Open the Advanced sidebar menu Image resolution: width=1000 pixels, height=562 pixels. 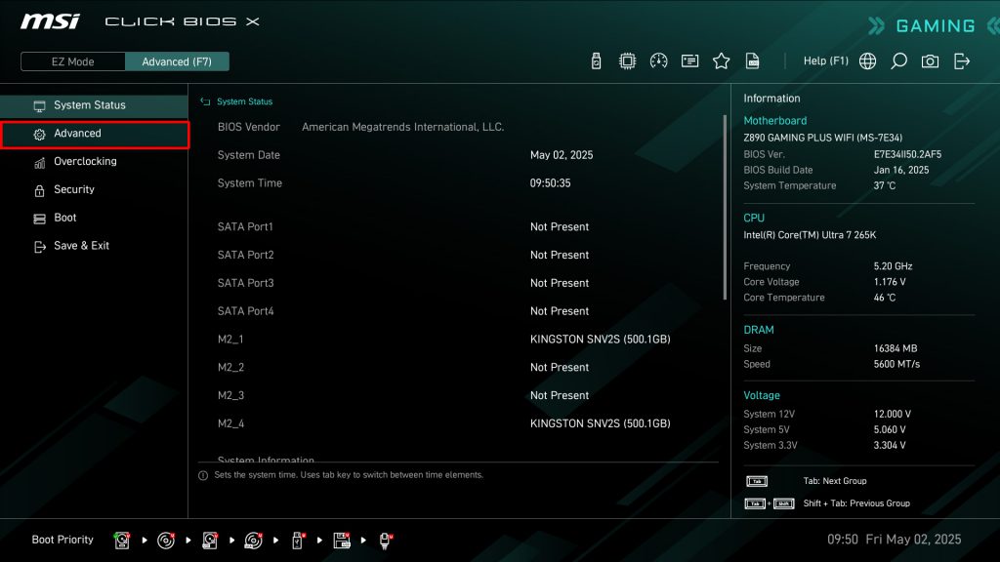(95, 134)
